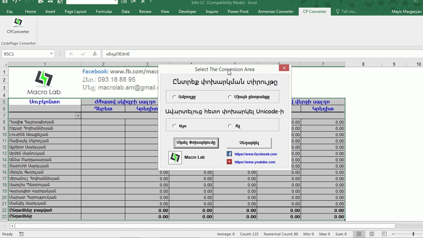Launch the CPConverter ribbon icon
The width and height of the screenshot is (423, 238).
pos(18,26)
